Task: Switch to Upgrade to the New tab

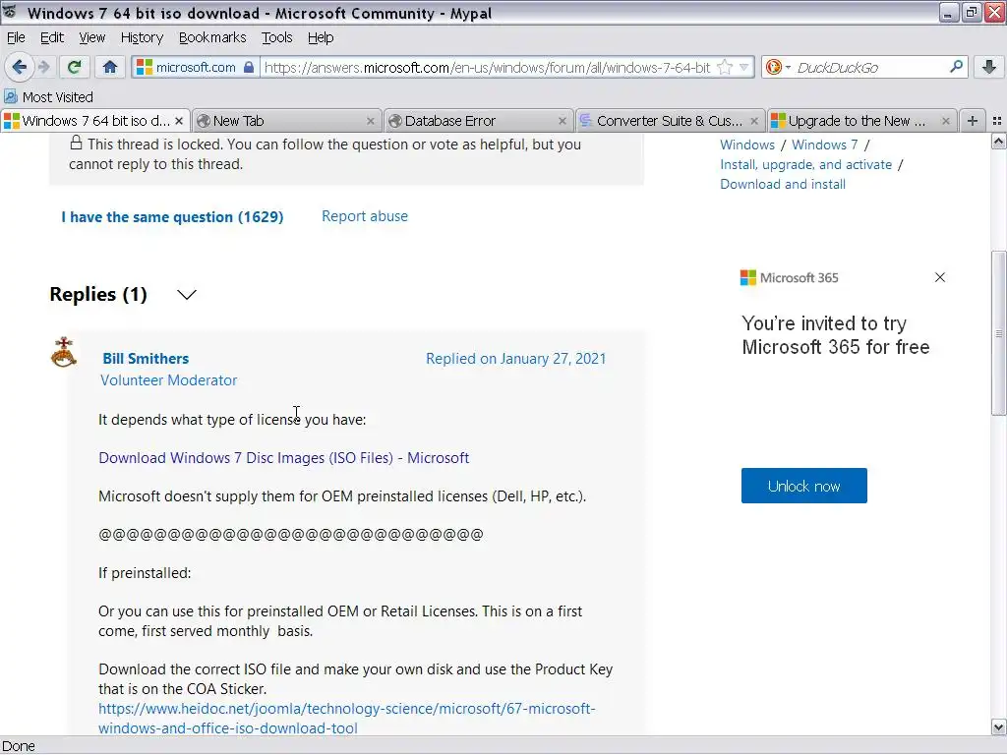Action: click(861, 121)
